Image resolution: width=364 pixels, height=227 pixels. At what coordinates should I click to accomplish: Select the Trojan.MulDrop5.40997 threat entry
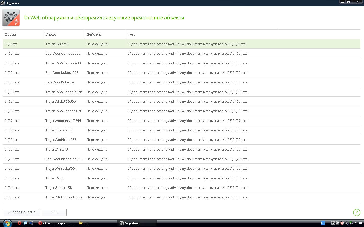tap(64, 197)
